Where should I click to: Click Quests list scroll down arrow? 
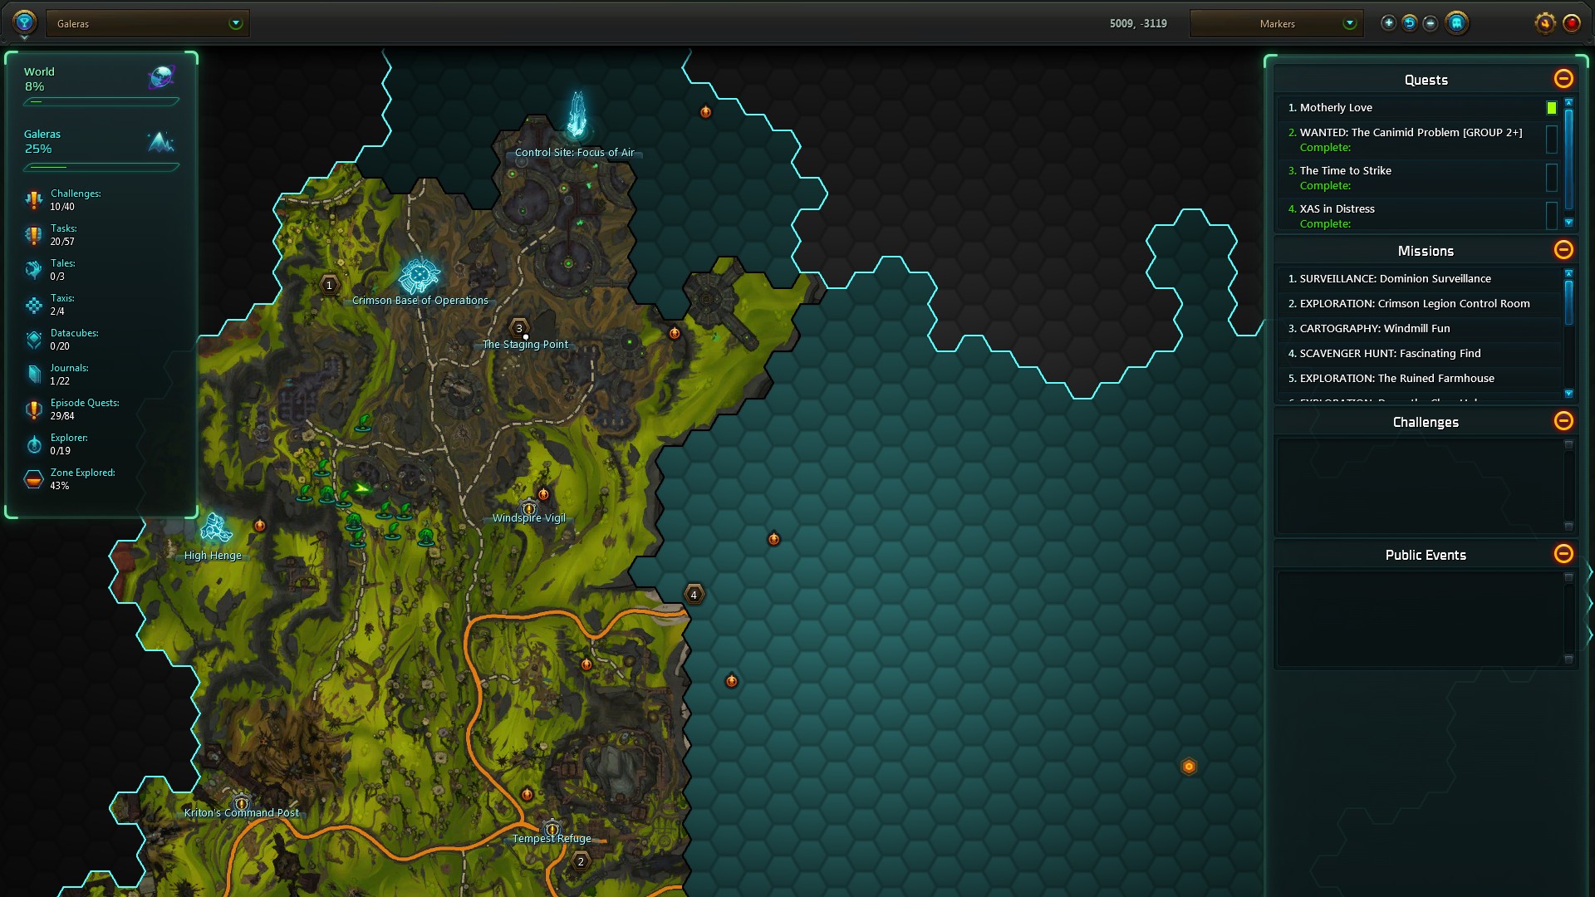tap(1568, 223)
